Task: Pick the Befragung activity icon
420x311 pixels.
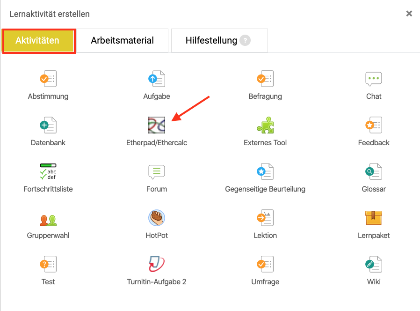Action: click(x=265, y=79)
